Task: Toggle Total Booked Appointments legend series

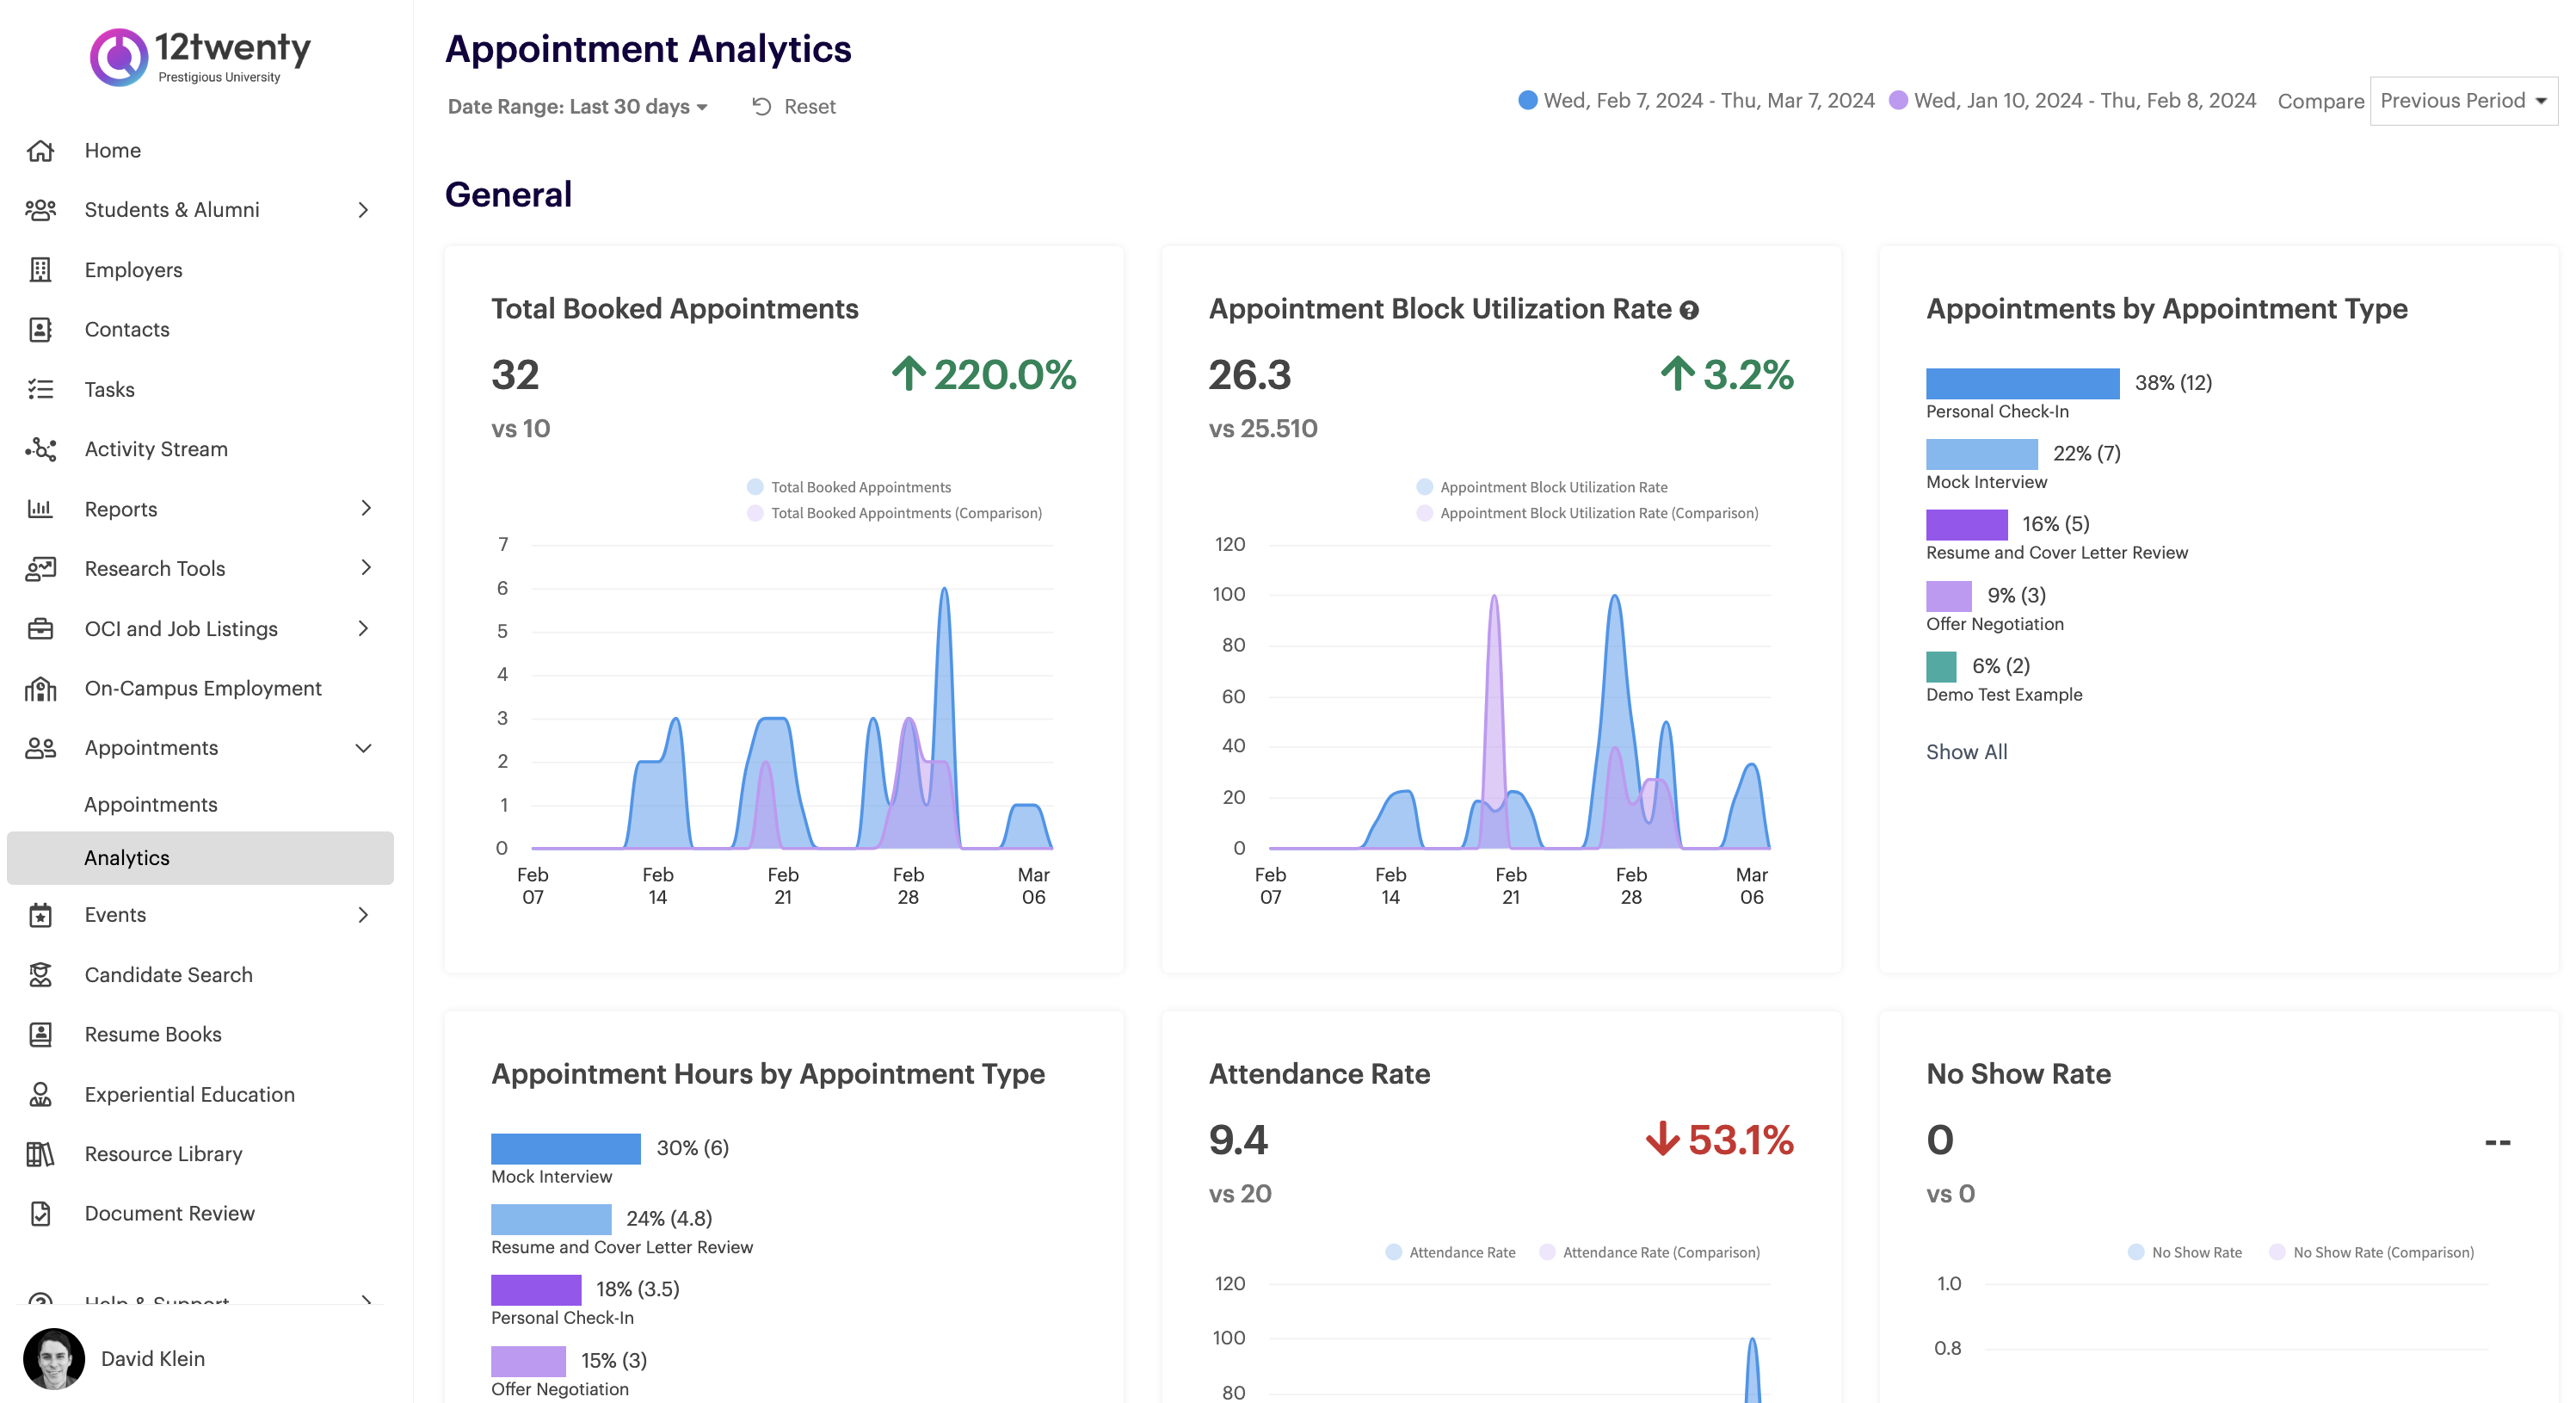Action: [x=849, y=487]
